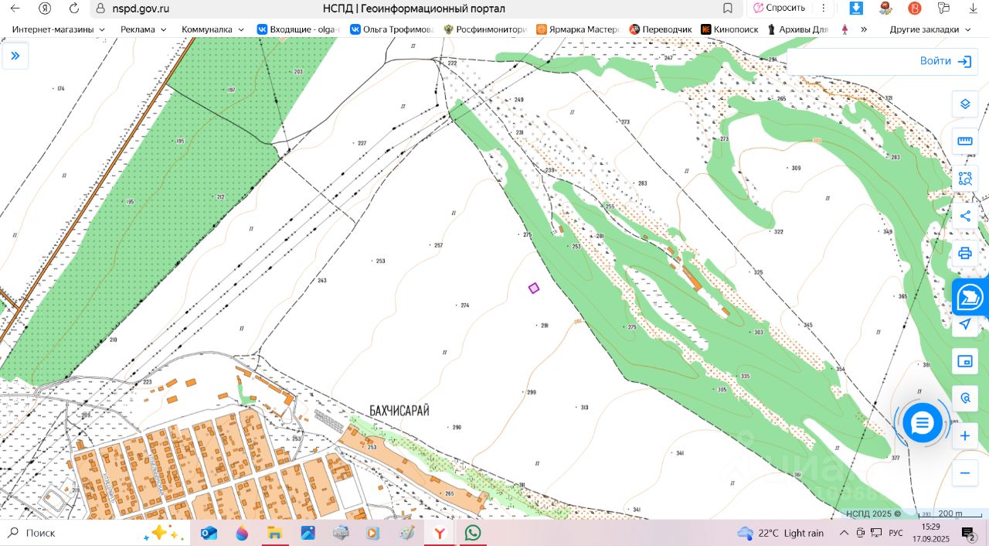Select the ruler measurement tool
Viewport: 989px width, 546px height.
(x=964, y=141)
